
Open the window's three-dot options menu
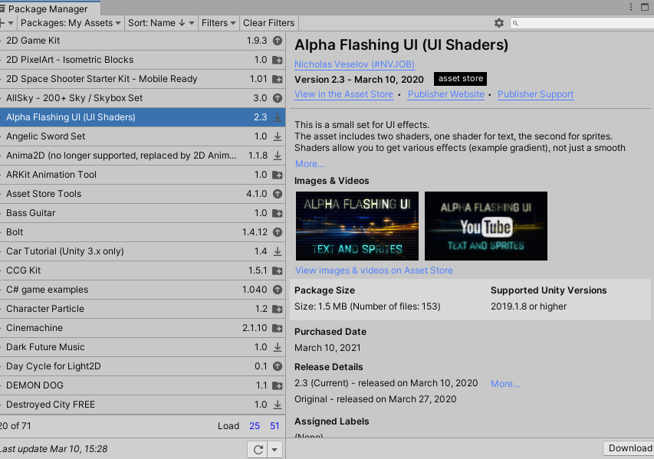631,7
